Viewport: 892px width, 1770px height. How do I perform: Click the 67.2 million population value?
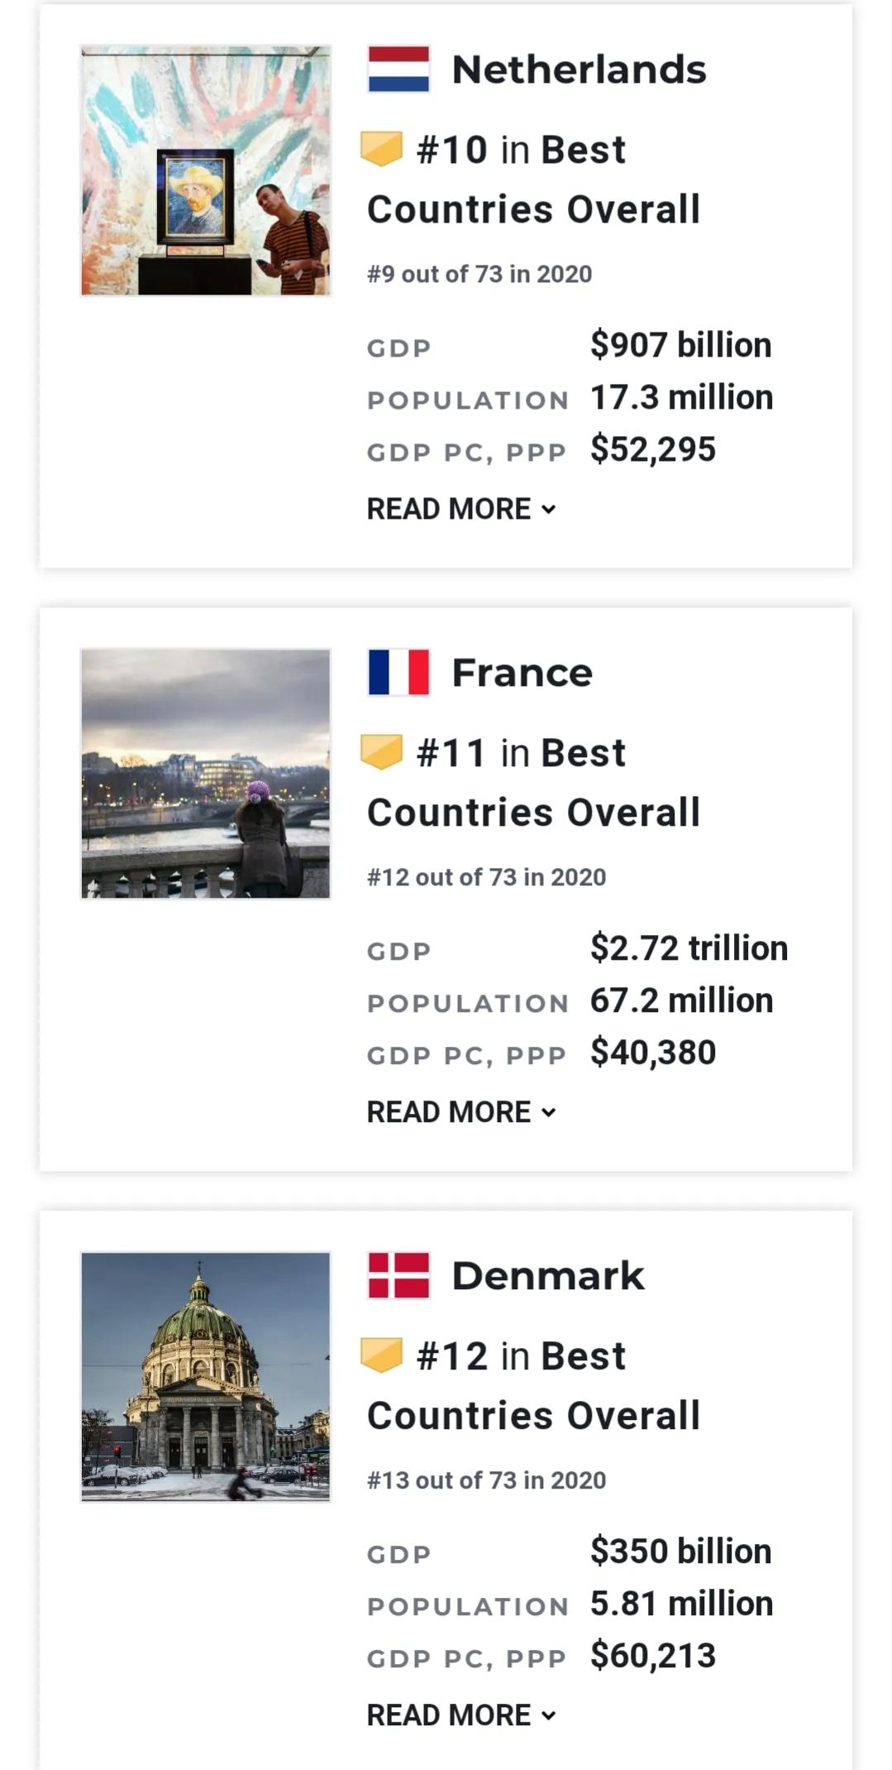pyautogui.click(x=681, y=1000)
